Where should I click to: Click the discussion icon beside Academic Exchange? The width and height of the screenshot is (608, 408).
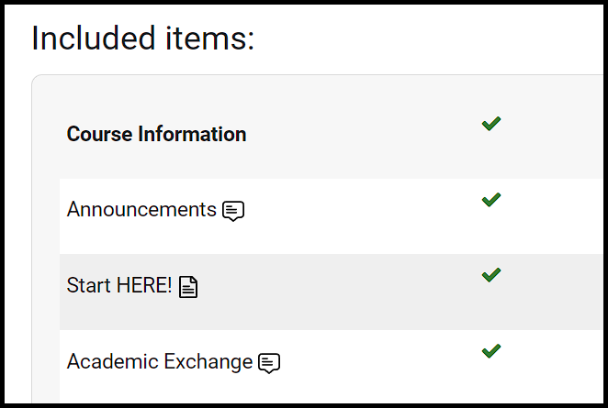269,363
